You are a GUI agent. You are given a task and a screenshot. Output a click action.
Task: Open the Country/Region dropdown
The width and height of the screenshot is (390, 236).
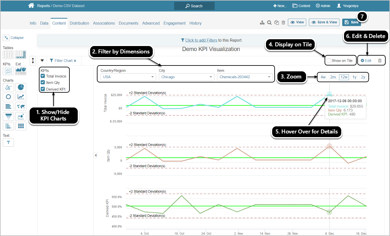[x=128, y=77]
